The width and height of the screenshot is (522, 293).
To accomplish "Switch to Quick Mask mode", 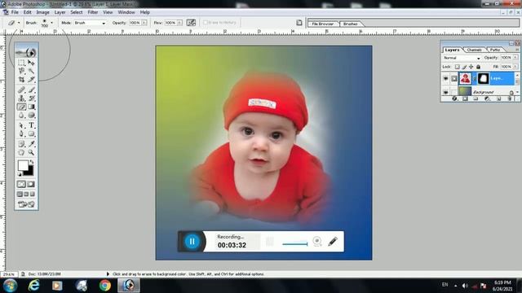I will click(x=31, y=184).
